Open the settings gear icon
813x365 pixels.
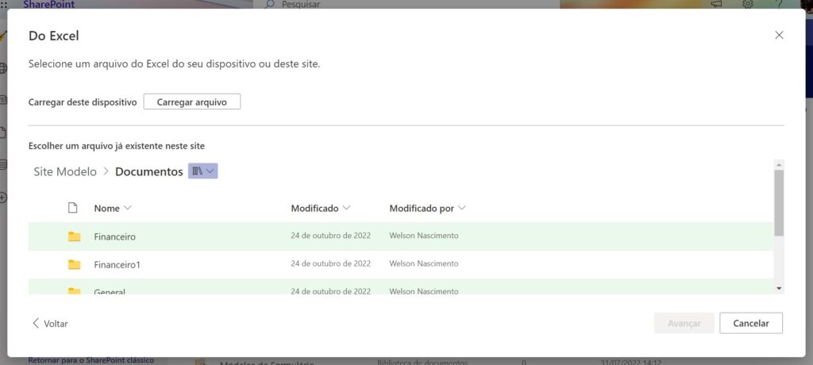pyautogui.click(x=747, y=5)
